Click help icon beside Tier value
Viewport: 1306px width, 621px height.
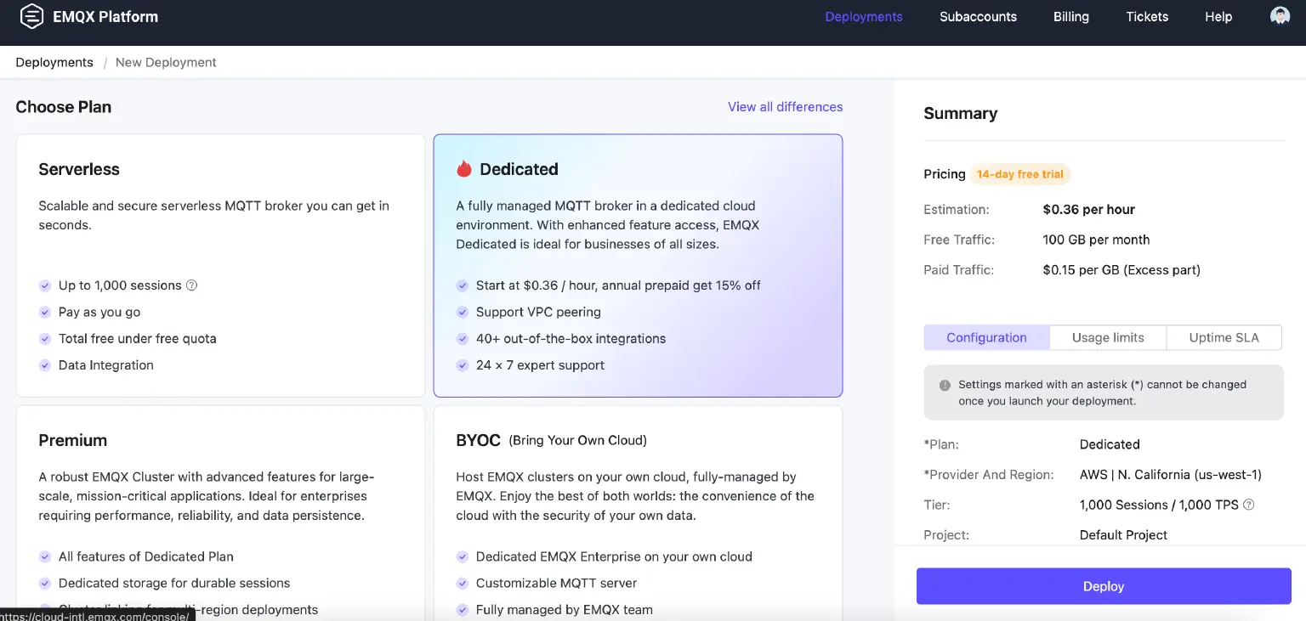[1249, 505]
